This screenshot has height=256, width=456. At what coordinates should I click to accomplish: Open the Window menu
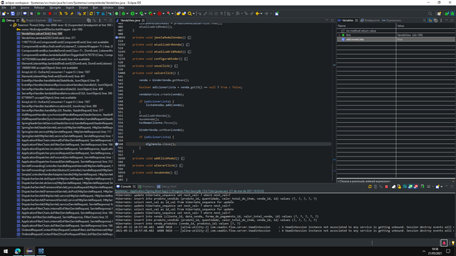click(108, 7)
